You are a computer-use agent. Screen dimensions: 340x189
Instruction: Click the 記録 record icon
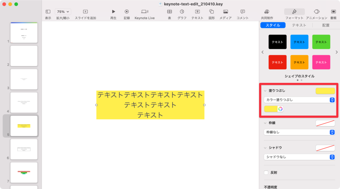(x=127, y=12)
